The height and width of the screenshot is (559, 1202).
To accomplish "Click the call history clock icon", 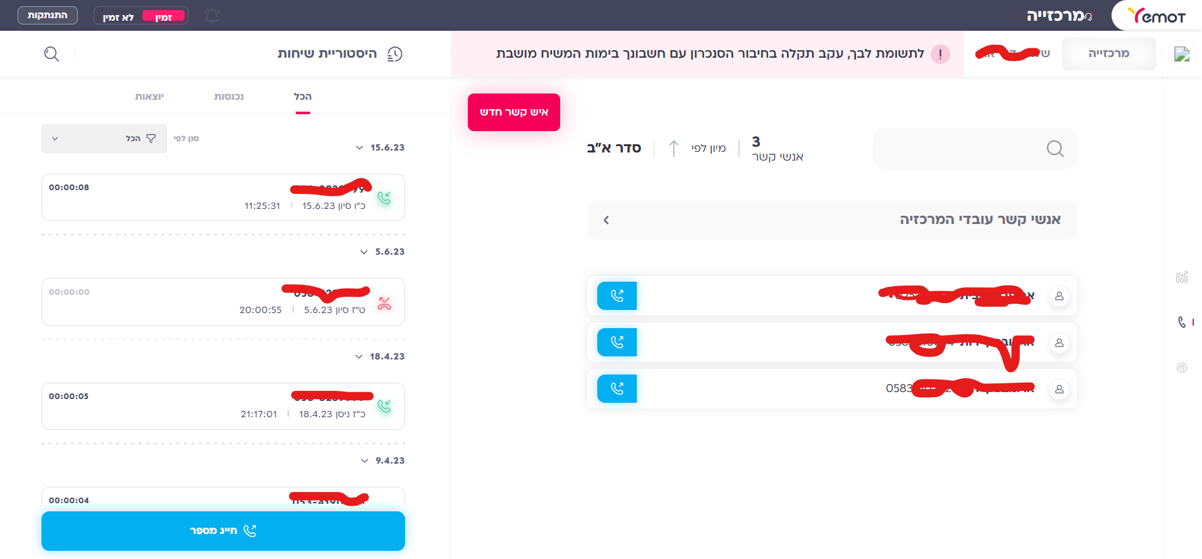I will coord(394,54).
